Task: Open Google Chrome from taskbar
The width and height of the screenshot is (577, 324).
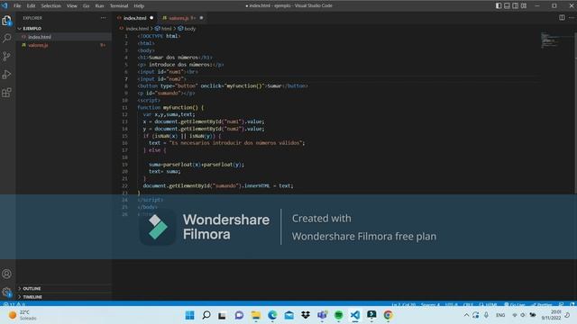Action: 388,315
